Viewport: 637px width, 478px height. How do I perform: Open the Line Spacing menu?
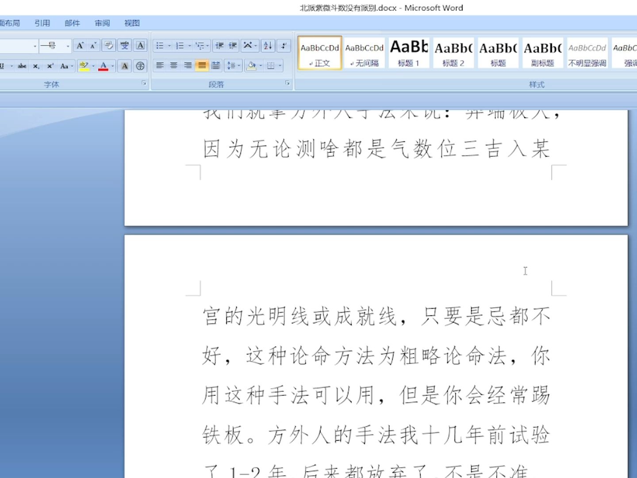(x=233, y=66)
